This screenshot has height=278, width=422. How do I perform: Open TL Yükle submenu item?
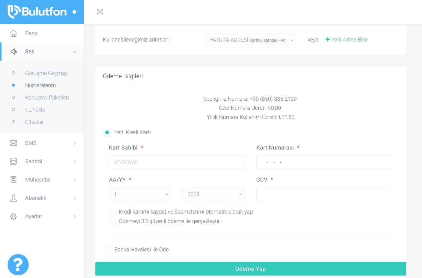[x=35, y=110]
